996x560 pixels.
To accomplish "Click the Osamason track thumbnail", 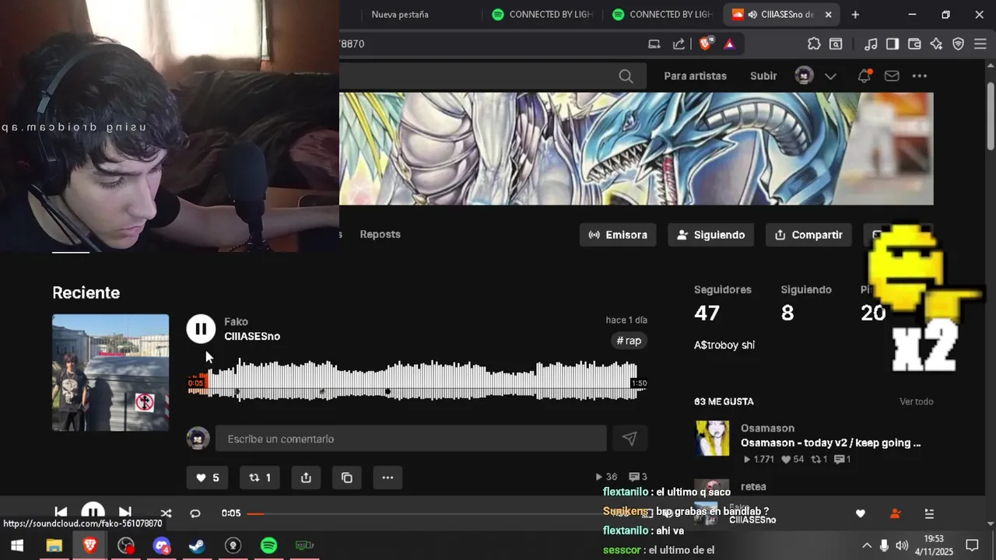I will pyautogui.click(x=712, y=438).
